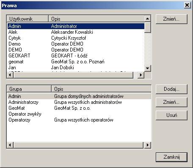Click the left arrow of the groups list horizontal scrollbar
Viewport: 193px width, 168px height.
(x=10, y=145)
